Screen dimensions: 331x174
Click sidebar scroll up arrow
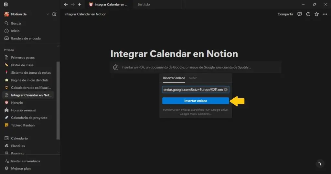(x=58, y=46)
